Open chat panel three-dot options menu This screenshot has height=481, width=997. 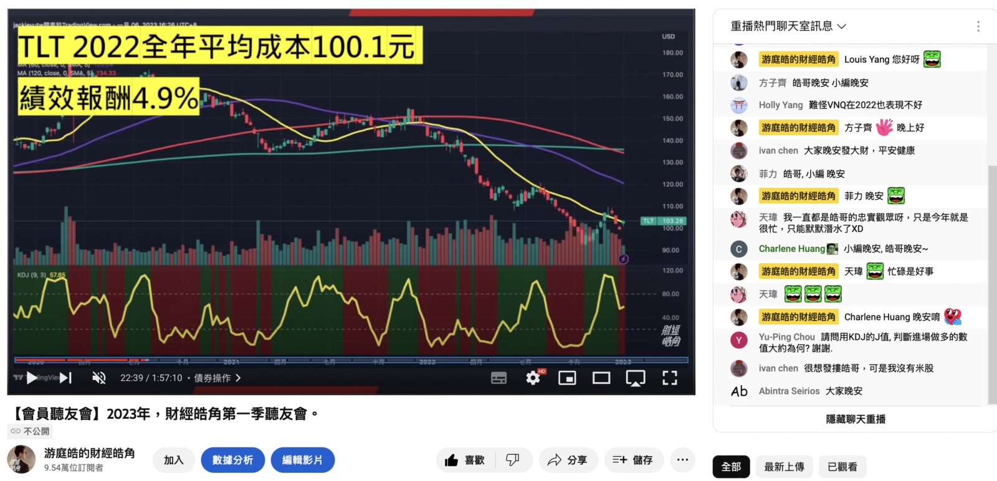978,26
